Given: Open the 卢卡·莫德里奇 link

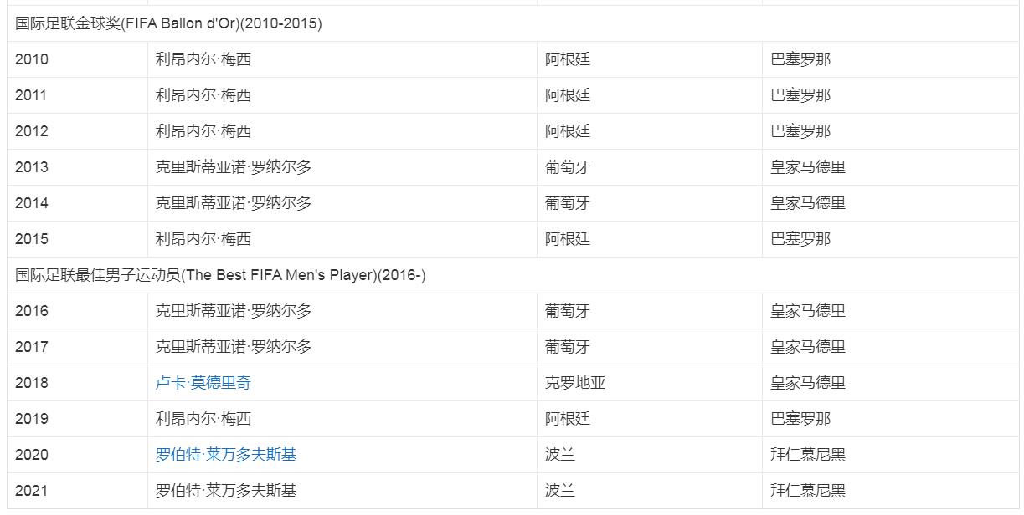Looking at the screenshot, I should click(x=203, y=383).
